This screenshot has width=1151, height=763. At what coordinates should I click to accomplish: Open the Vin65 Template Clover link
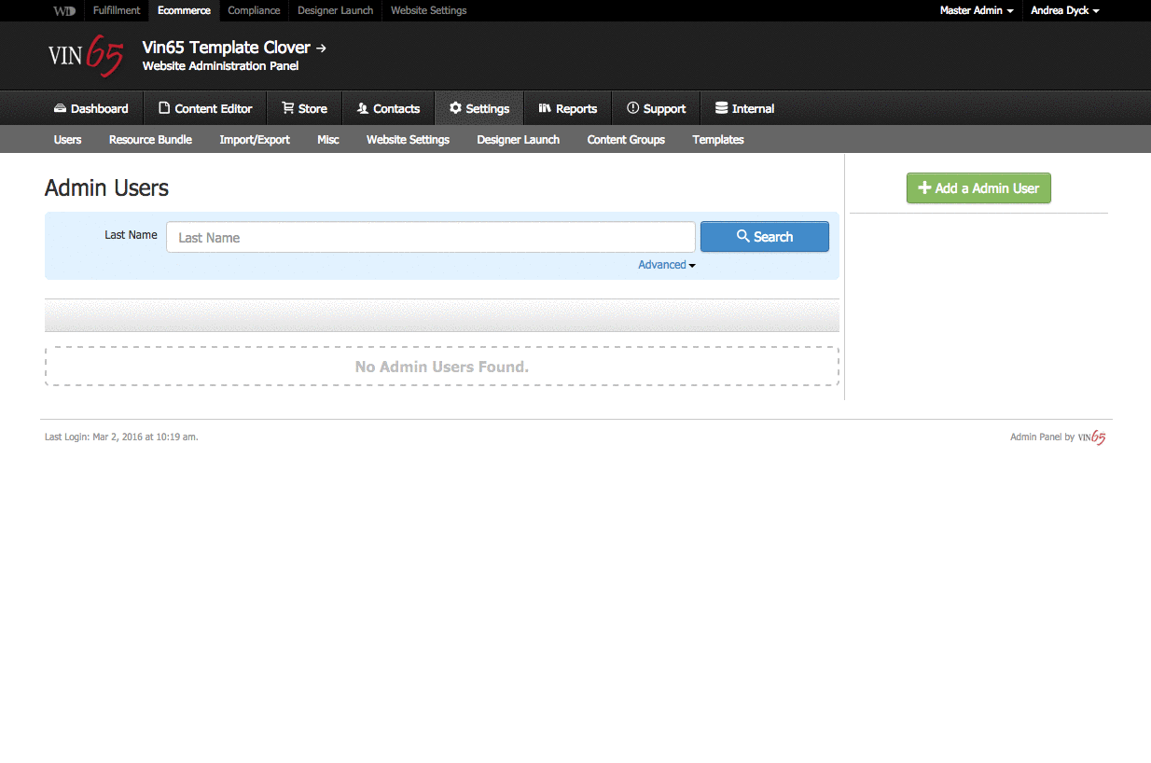click(x=233, y=48)
